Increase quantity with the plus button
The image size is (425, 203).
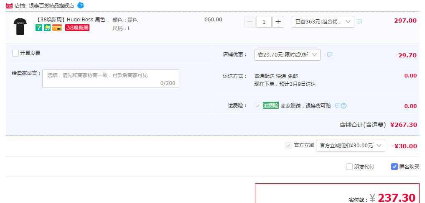pyautogui.click(x=278, y=22)
